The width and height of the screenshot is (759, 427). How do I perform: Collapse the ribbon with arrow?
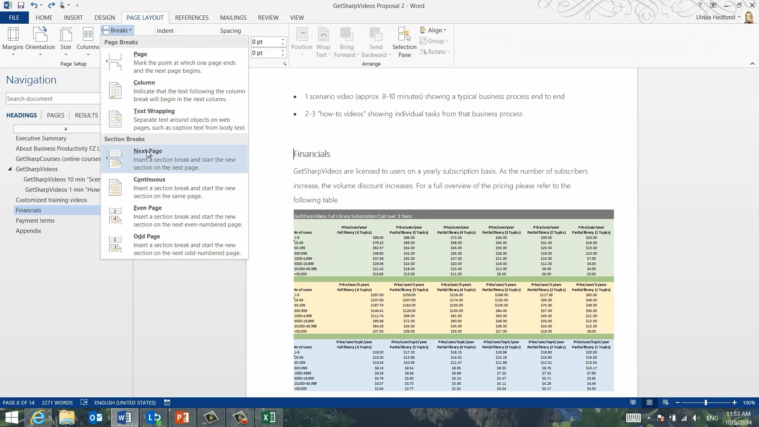pyautogui.click(x=752, y=64)
